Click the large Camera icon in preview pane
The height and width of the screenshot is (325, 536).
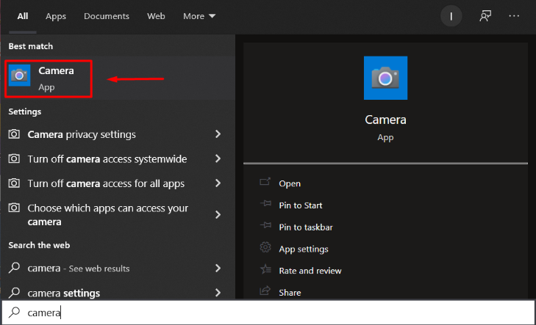(x=385, y=78)
